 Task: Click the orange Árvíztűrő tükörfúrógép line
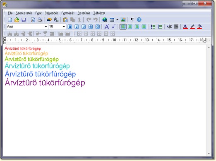[26, 53]
